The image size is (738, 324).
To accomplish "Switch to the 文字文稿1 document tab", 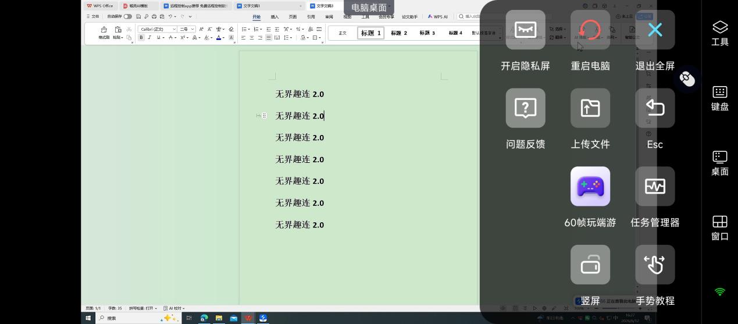I will pyautogui.click(x=269, y=6).
